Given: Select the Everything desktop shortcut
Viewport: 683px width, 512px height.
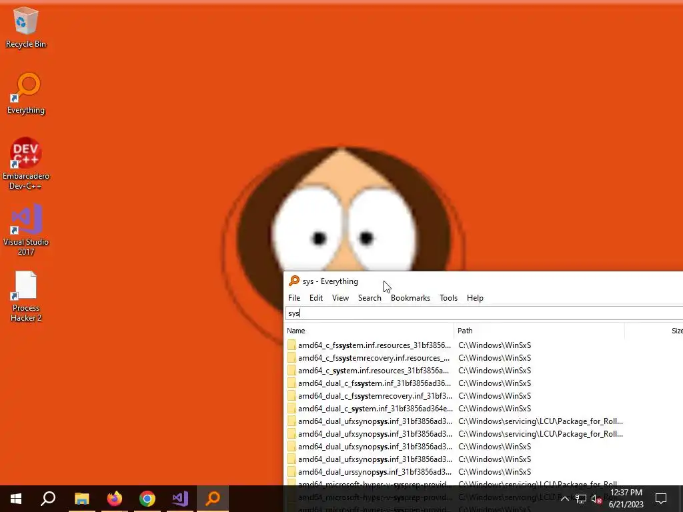Looking at the screenshot, I should tap(26, 93).
